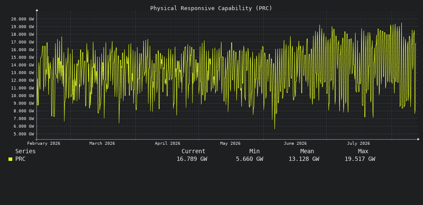Screen dimensions: 423x205
Task: Click the Max value 19.517 GW
Action: pos(360,159)
